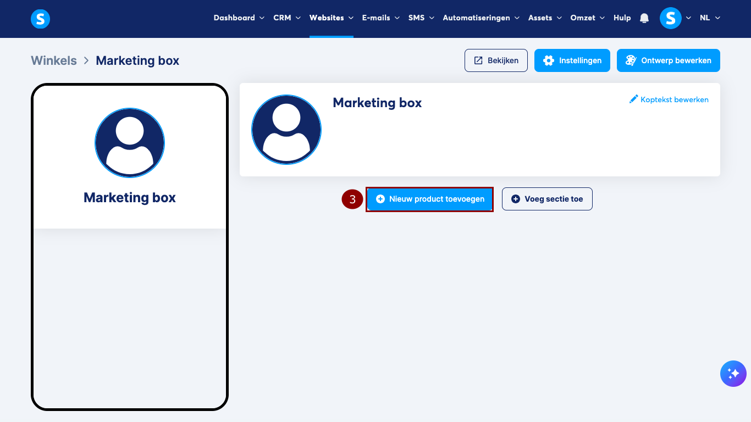Click the pencil icon beside Koptekst bewerken

pos(634,99)
